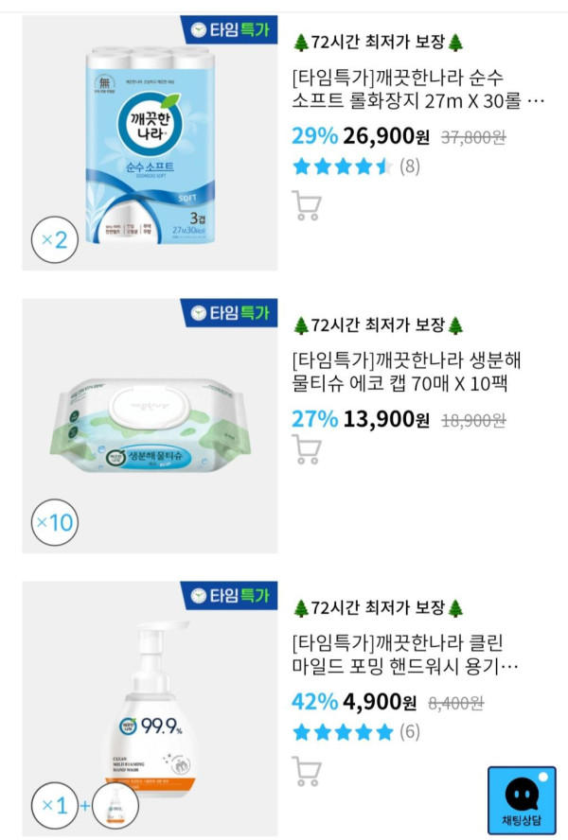Open 클린 마일드 포밍 핸드워시 product title
The width and height of the screenshot is (568, 840).
click(407, 655)
